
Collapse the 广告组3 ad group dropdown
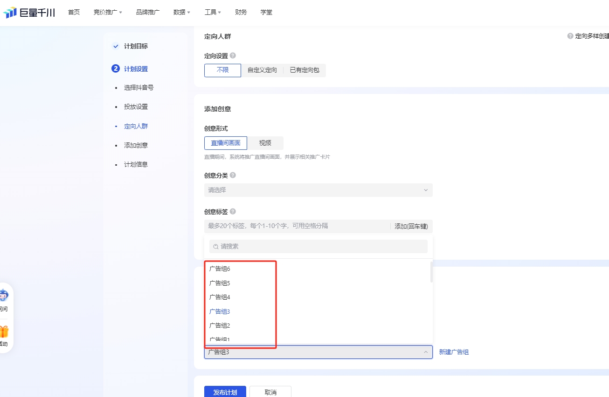coord(318,352)
